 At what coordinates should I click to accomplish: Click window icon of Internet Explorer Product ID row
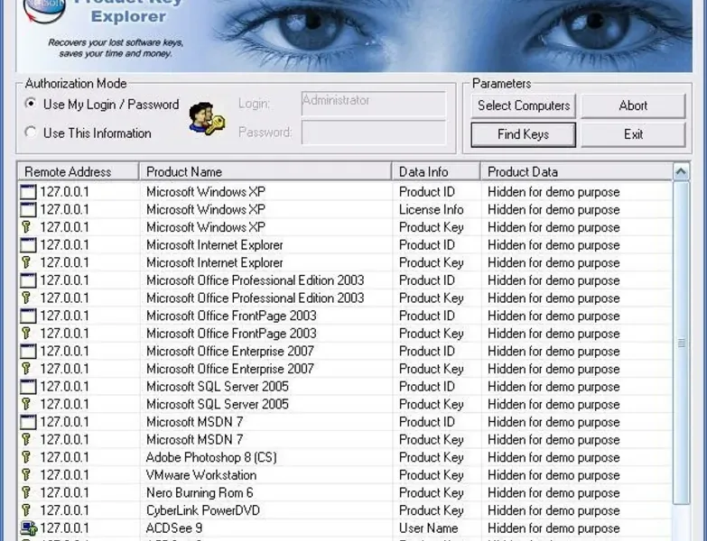pyautogui.click(x=28, y=245)
